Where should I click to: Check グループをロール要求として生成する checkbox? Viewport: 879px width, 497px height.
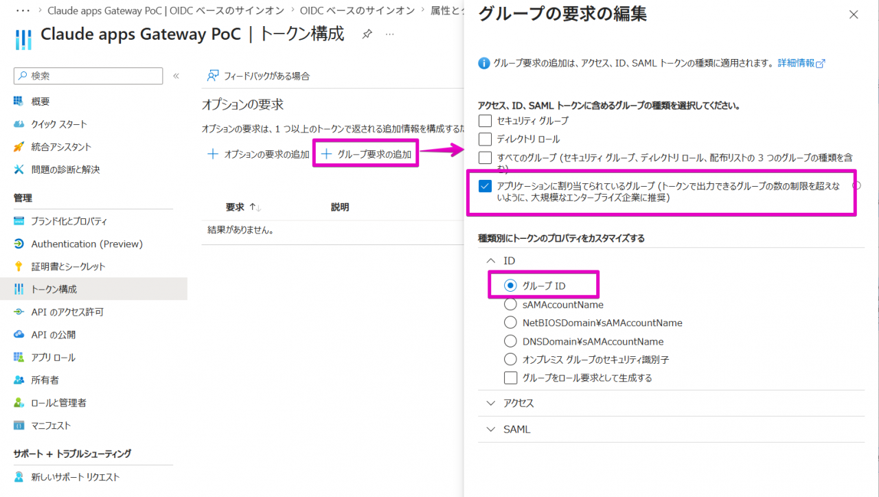pyautogui.click(x=510, y=378)
